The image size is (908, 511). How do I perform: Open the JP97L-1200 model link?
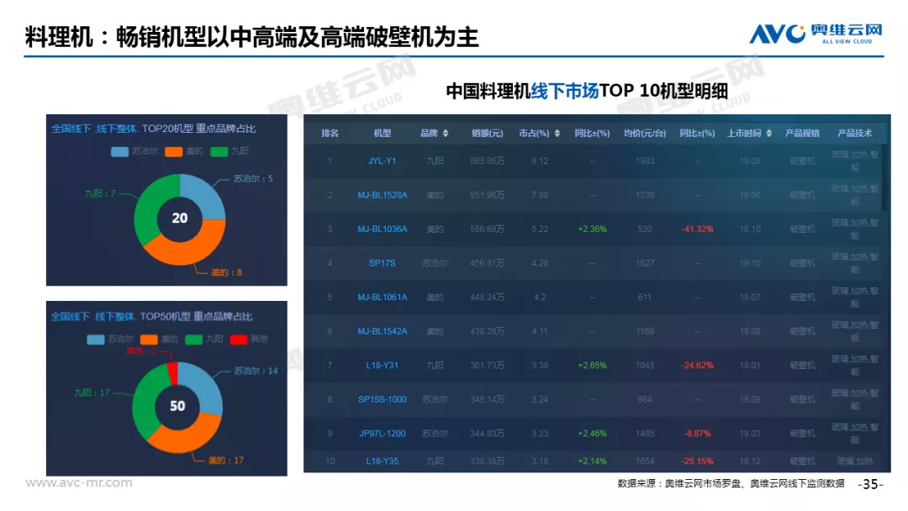383,434
